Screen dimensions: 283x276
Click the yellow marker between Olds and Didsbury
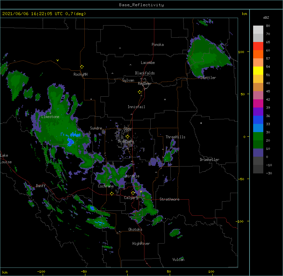127,136
